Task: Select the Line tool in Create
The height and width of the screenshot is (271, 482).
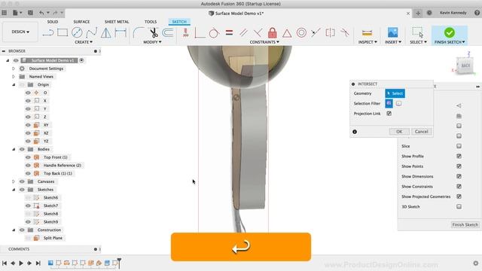Action: pyautogui.click(x=48, y=32)
